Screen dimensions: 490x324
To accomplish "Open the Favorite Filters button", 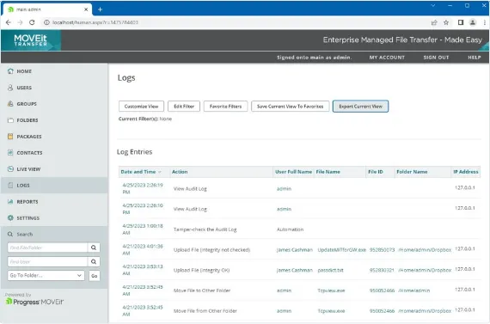I will [225, 107].
